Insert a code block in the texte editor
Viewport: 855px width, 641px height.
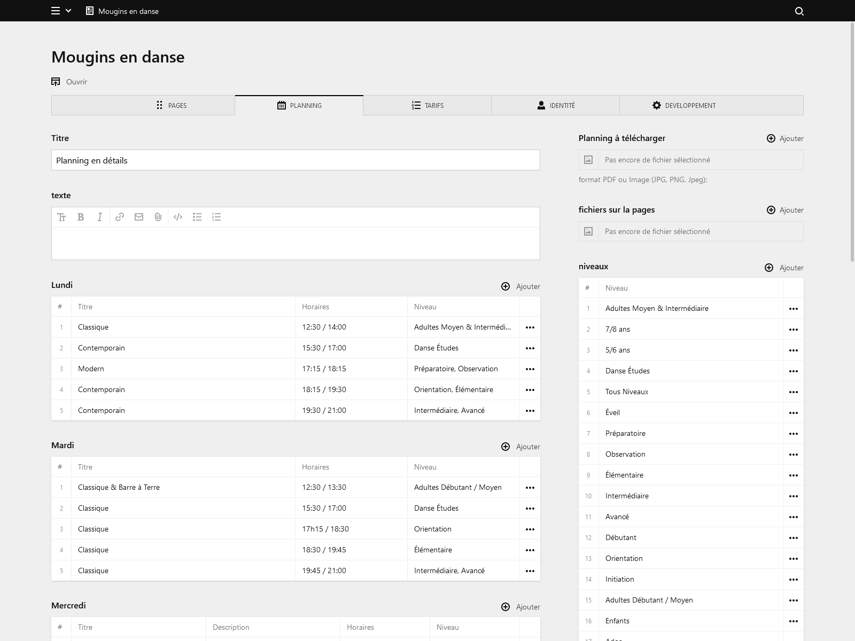(x=178, y=217)
